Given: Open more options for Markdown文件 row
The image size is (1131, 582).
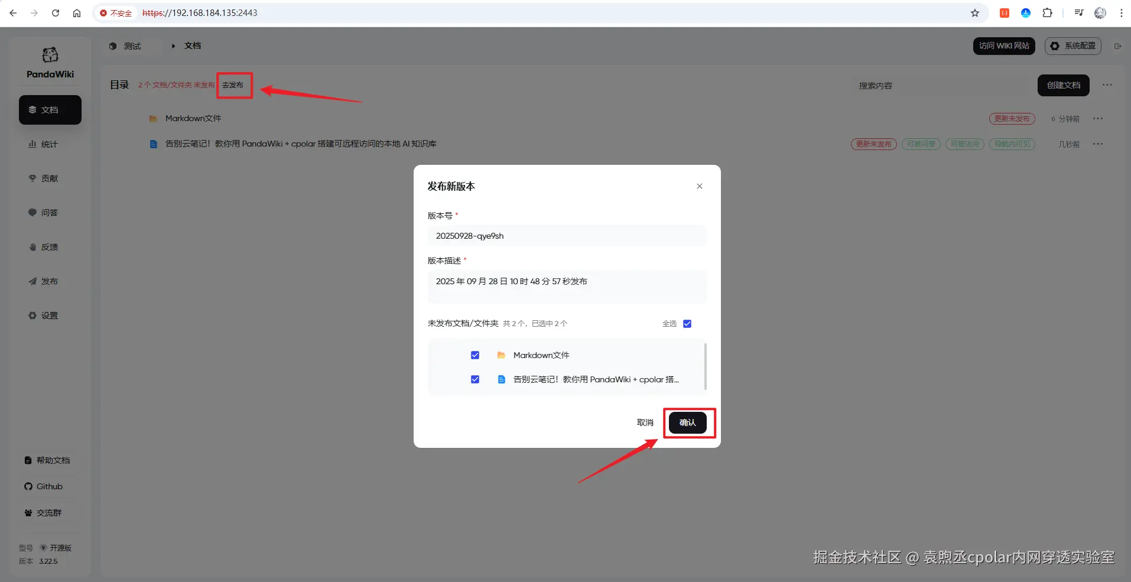Looking at the screenshot, I should click(1098, 119).
